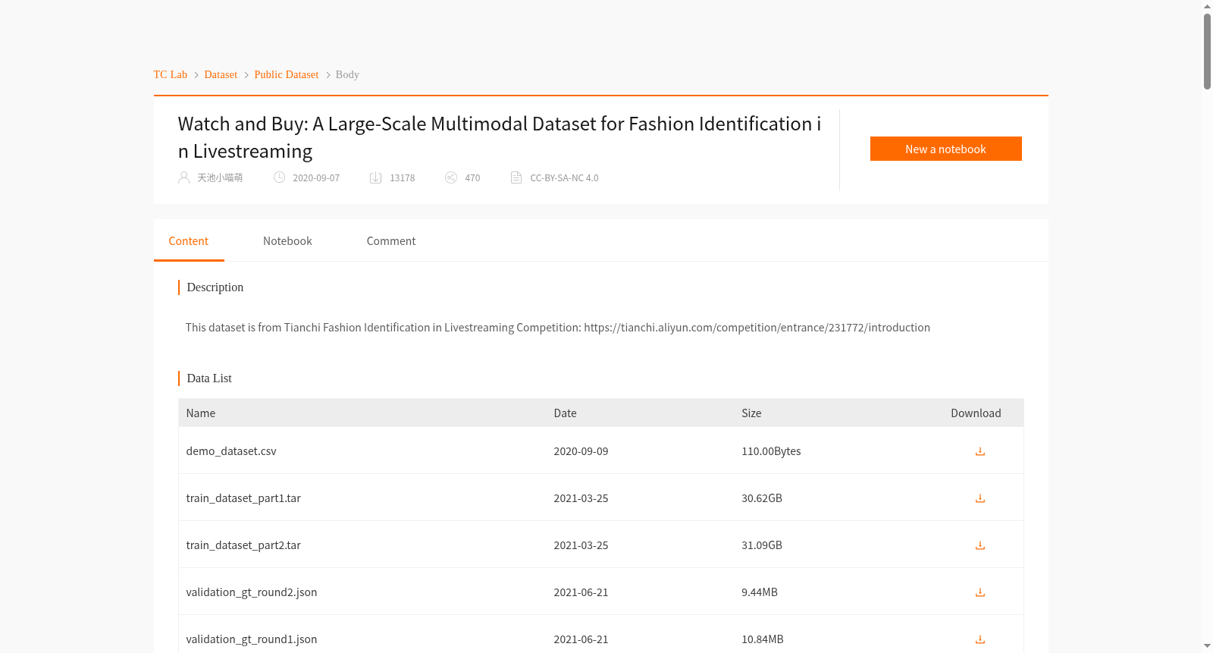Click the 110.00Bytes size value

(x=771, y=451)
